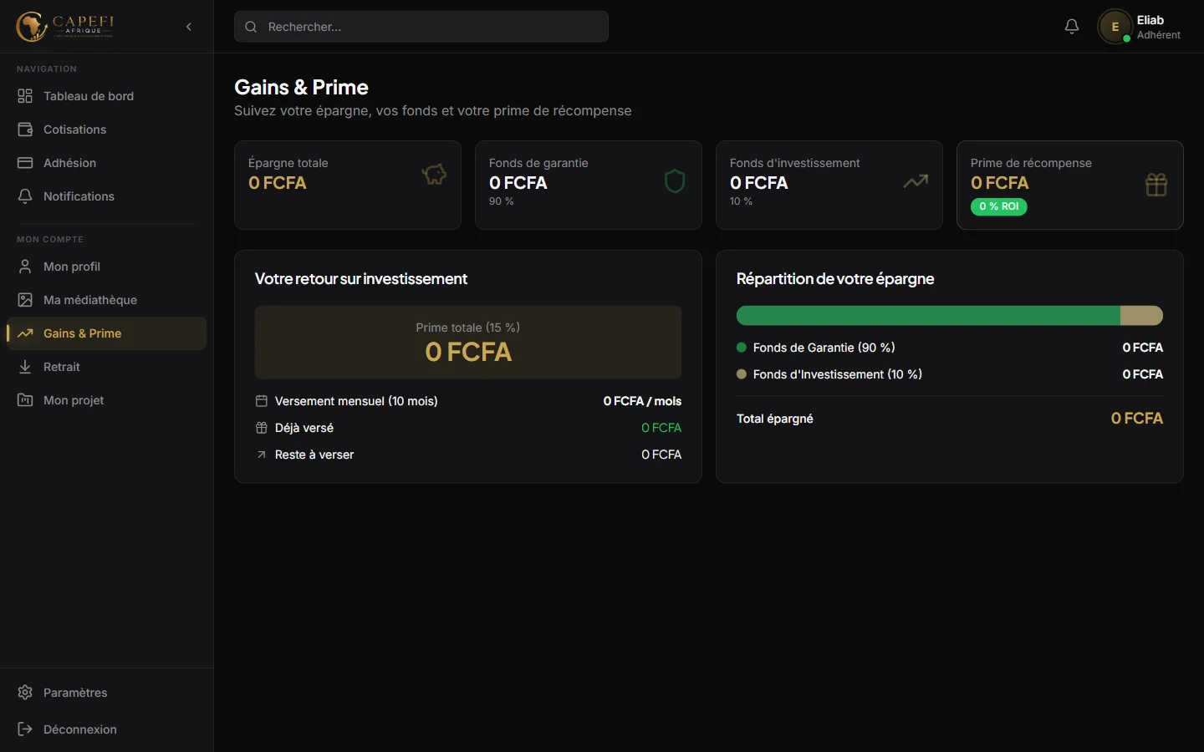Collapse the sidebar with the chevron arrow
1204x752 pixels.
click(x=189, y=27)
